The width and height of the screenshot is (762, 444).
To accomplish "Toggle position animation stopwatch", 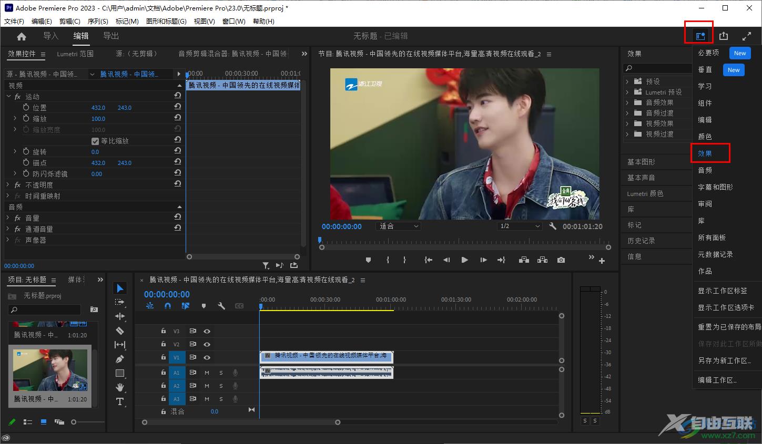I will (x=26, y=107).
